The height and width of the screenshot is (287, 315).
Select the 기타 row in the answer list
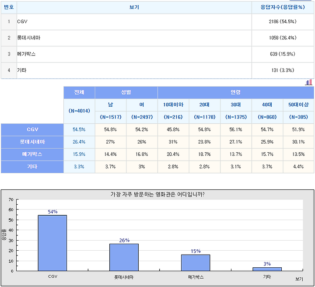(157, 70)
